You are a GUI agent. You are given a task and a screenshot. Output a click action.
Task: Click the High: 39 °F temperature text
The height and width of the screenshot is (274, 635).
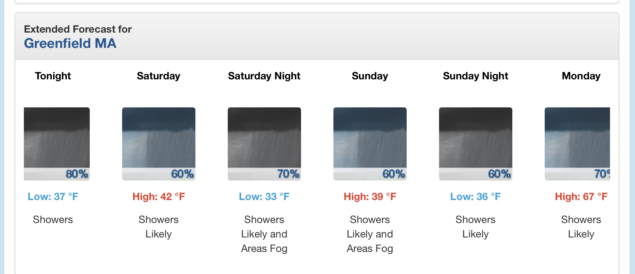(370, 197)
